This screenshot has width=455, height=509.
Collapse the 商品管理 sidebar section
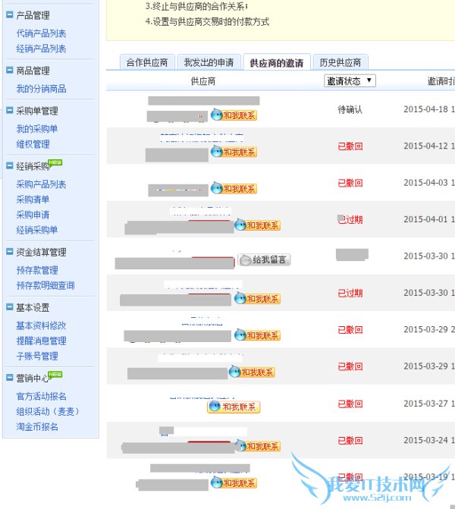tap(10, 70)
